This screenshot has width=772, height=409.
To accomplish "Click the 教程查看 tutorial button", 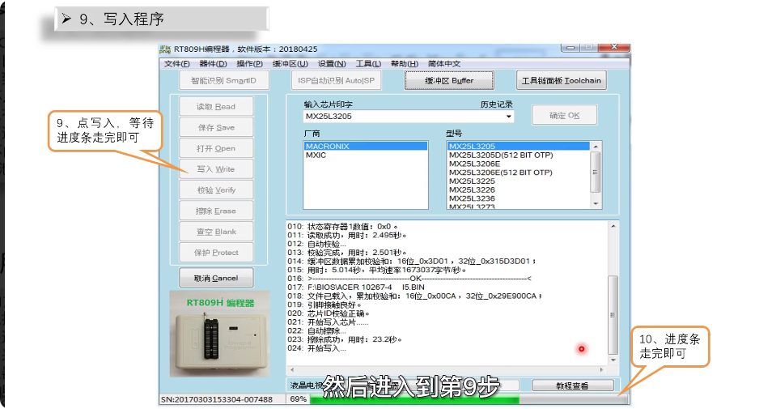I will (572, 386).
